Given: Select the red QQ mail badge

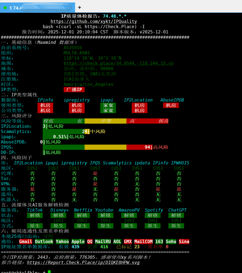Looking at the screenshot, I should 90,242.
